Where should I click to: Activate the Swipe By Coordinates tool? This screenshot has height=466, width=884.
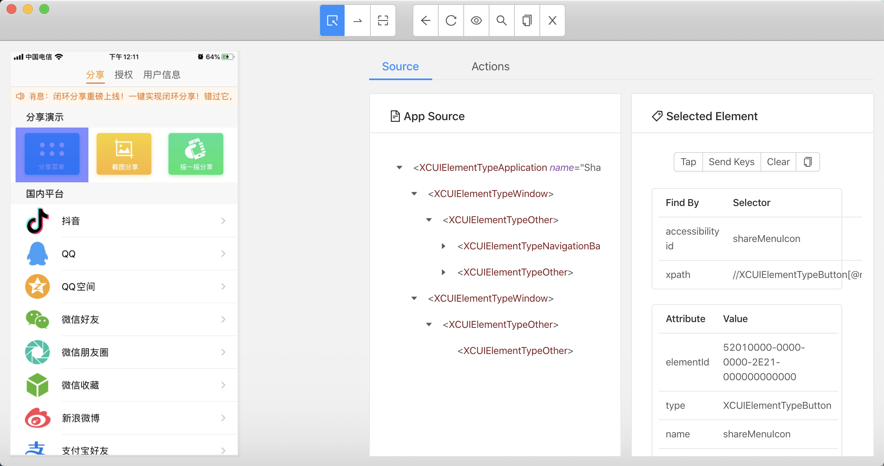click(x=357, y=20)
